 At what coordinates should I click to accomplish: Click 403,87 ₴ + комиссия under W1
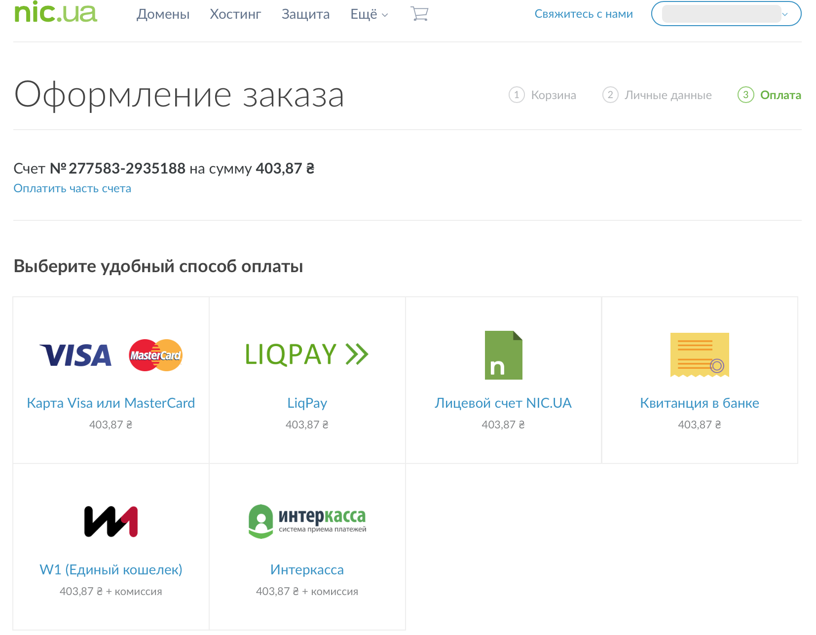point(111,591)
